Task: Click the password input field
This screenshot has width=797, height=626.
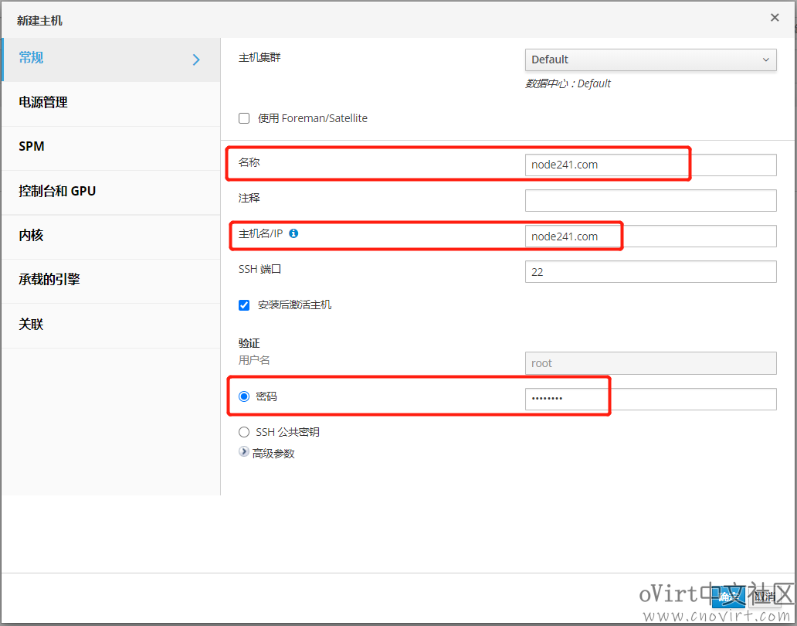Action: [x=650, y=399]
